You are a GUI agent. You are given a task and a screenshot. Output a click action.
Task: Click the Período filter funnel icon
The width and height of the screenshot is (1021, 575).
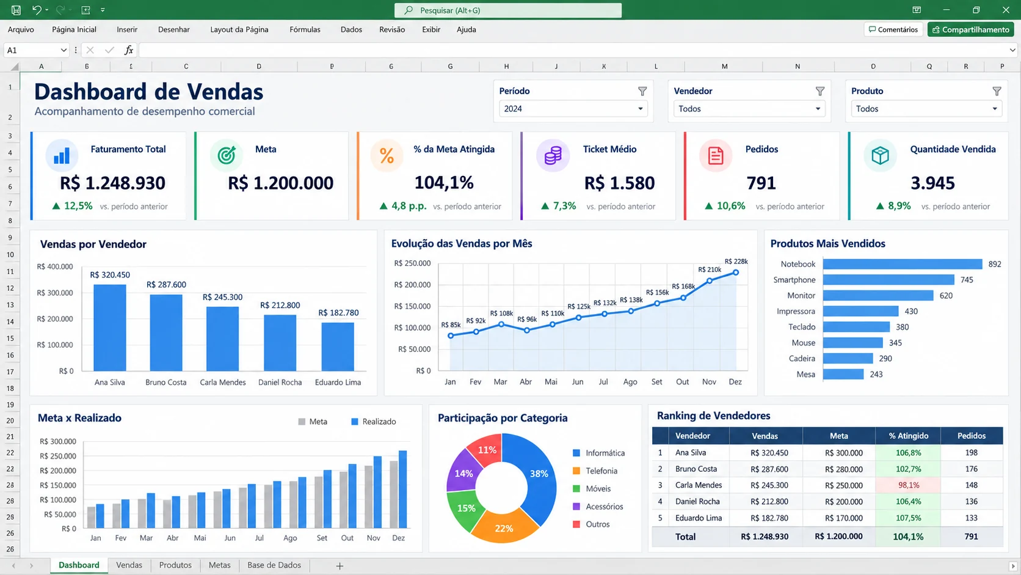click(642, 91)
